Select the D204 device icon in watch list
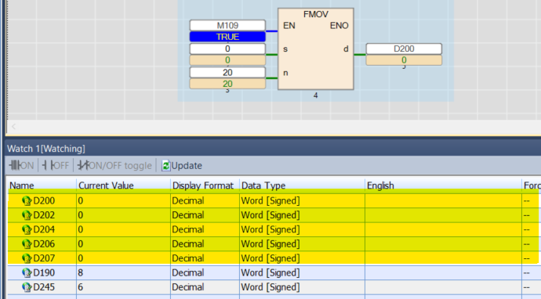Viewport: 541px width, 299px height. pyautogui.click(x=27, y=230)
